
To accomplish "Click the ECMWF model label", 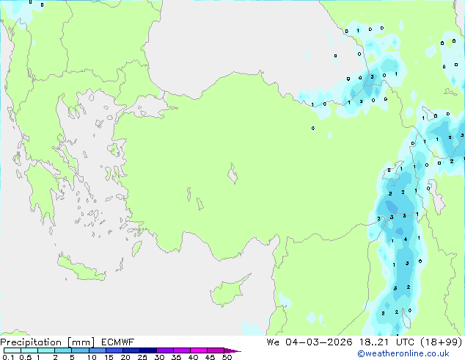I will pyautogui.click(x=118, y=342).
